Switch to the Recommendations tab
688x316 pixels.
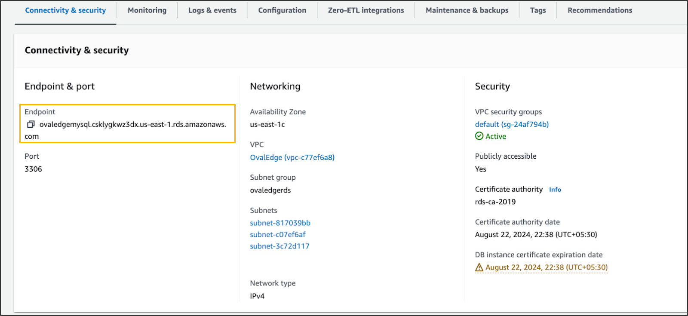point(599,10)
